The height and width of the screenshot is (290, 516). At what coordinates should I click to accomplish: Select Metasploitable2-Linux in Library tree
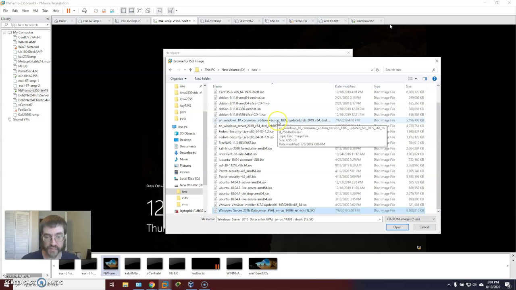[x=34, y=61]
